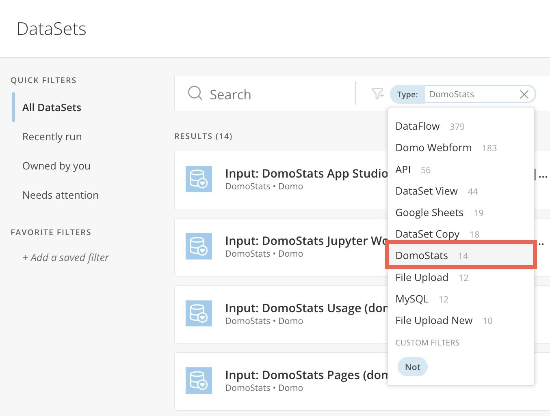Select All DataSets quick filter

point(52,107)
